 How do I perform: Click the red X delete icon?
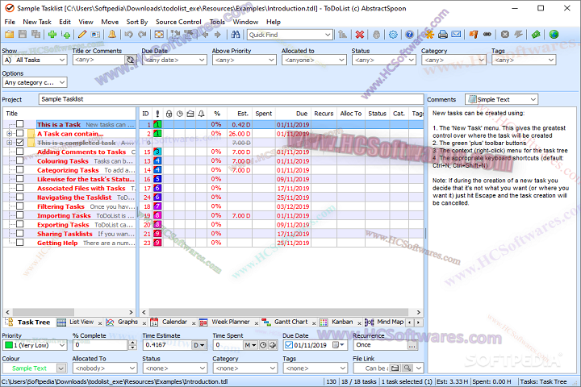tap(359, 35)
